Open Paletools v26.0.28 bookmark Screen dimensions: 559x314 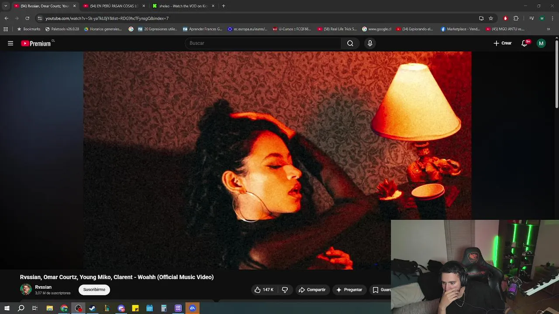(x=62, y=29)
